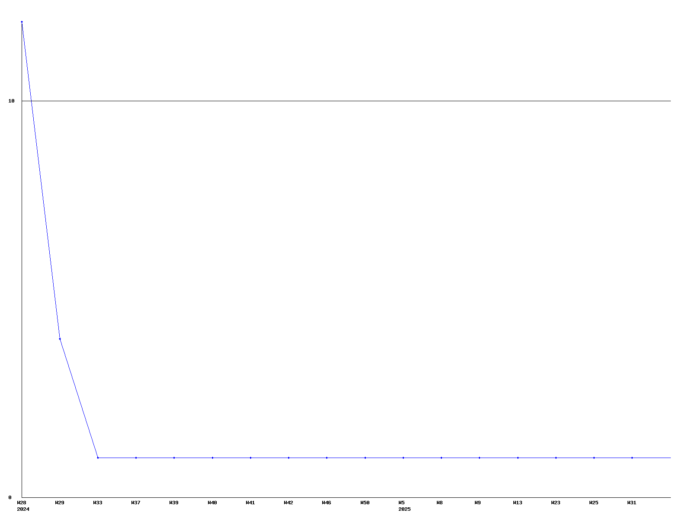Select the W23 x-axis label
Screen dimensions: 692x519
click(555, 503)
